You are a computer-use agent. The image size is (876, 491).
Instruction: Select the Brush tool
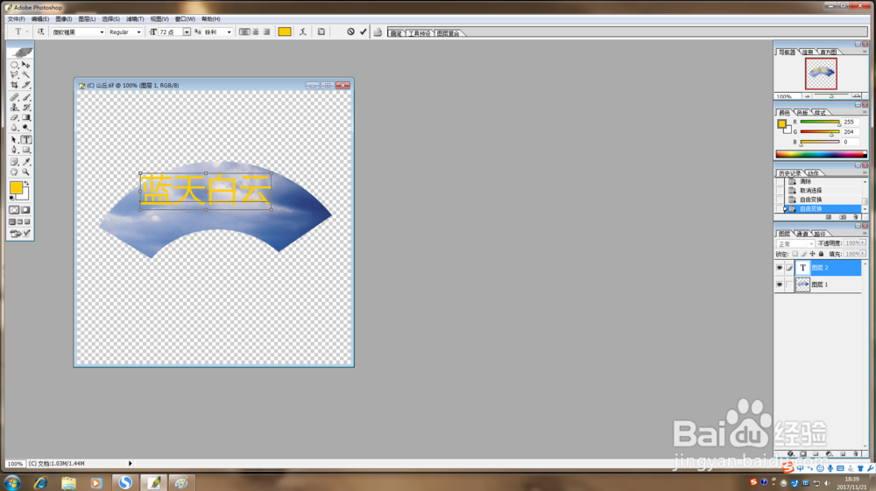click(x=25, y=97)
